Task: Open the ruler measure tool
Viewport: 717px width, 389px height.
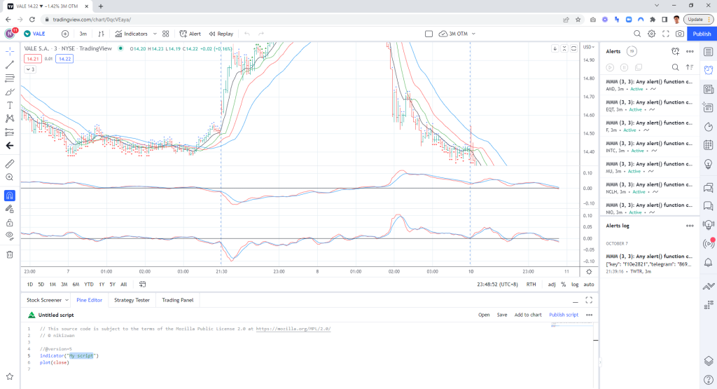Action: pos(10,163)
